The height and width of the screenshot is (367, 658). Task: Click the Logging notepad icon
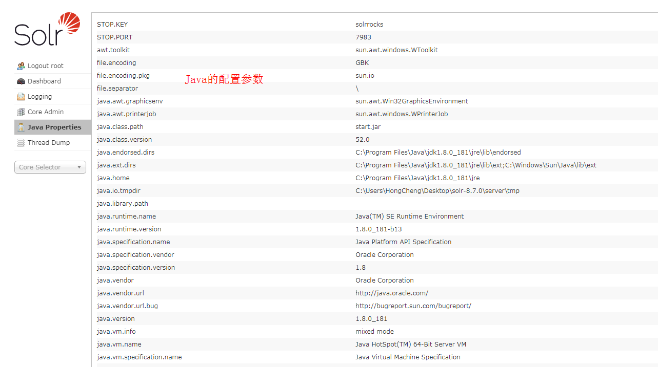tap(21, 96)
